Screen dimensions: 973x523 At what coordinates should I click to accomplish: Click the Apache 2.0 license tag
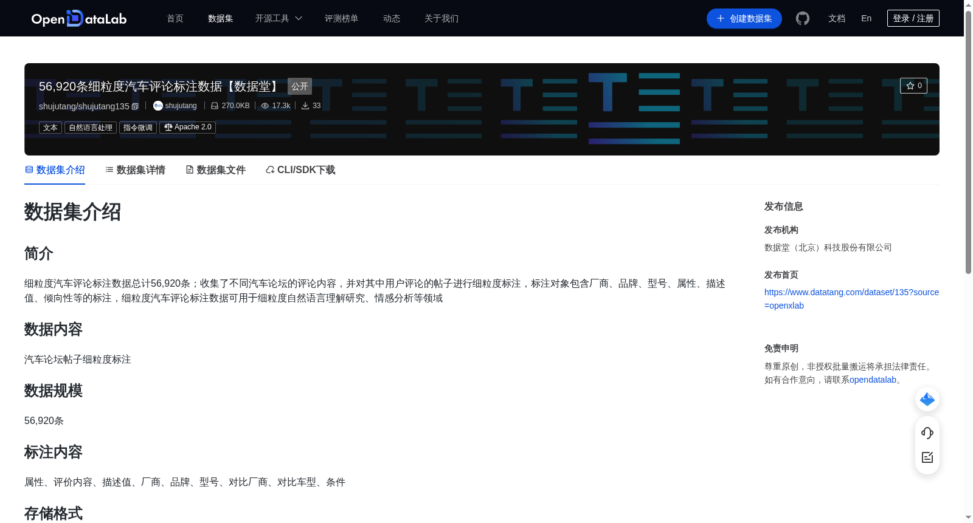click(187, 128)
